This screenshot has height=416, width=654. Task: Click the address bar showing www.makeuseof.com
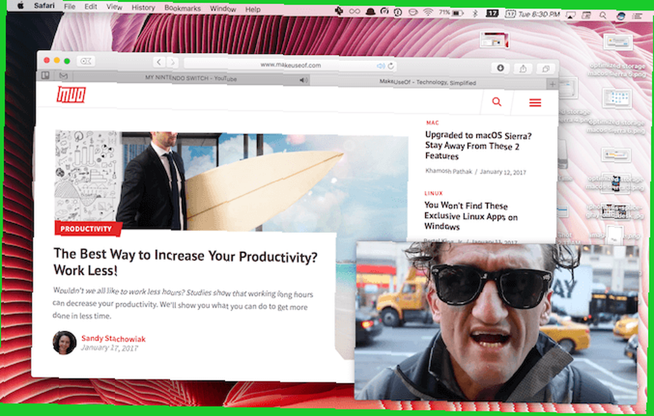point(290,65)
